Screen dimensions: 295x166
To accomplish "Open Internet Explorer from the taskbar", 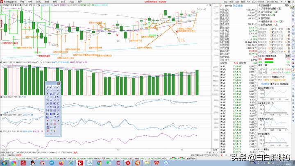I will (x=71, y=163).
